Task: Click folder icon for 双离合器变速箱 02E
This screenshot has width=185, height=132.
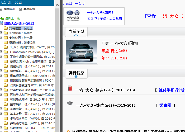Action: coord(6,85)
